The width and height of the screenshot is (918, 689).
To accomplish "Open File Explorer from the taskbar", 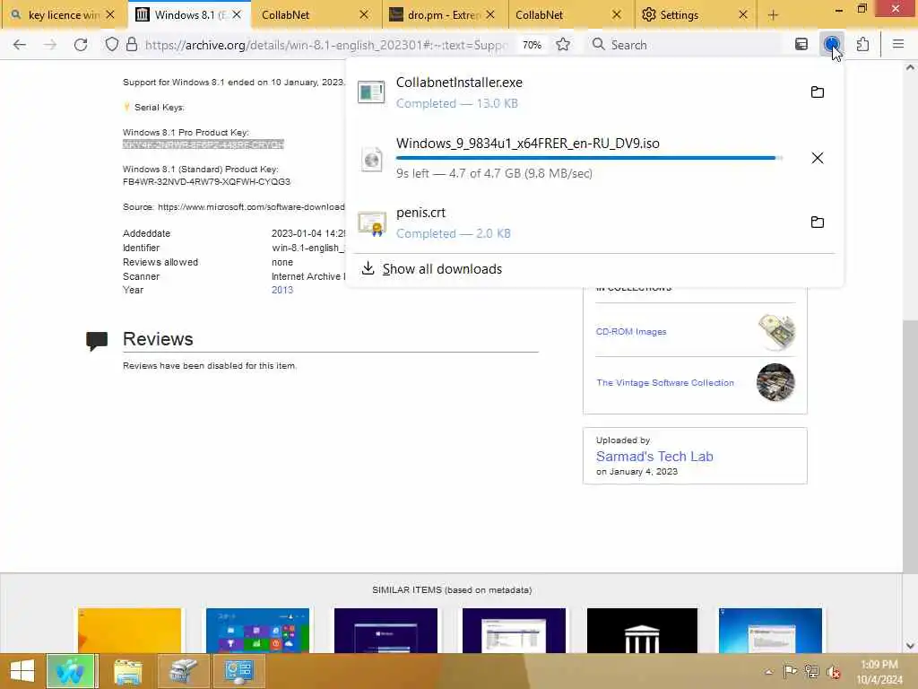I will 128,671.
